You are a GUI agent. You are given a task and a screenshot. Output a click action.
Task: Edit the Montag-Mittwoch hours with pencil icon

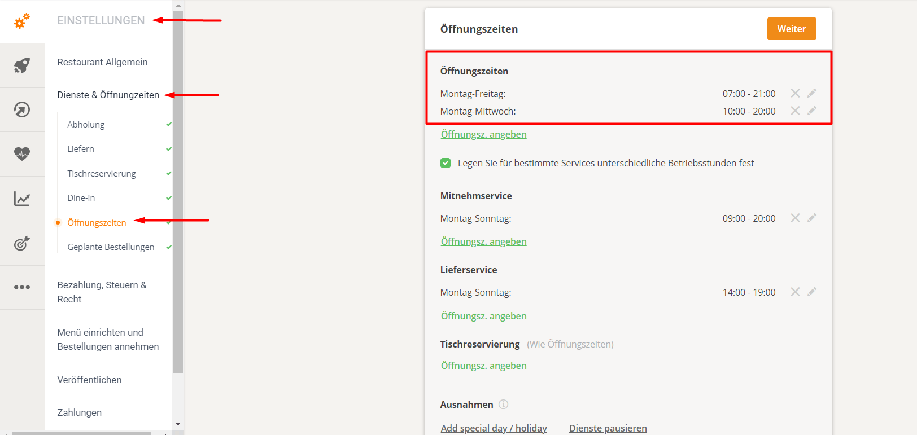pyautogui.click(x=812, y=111)
